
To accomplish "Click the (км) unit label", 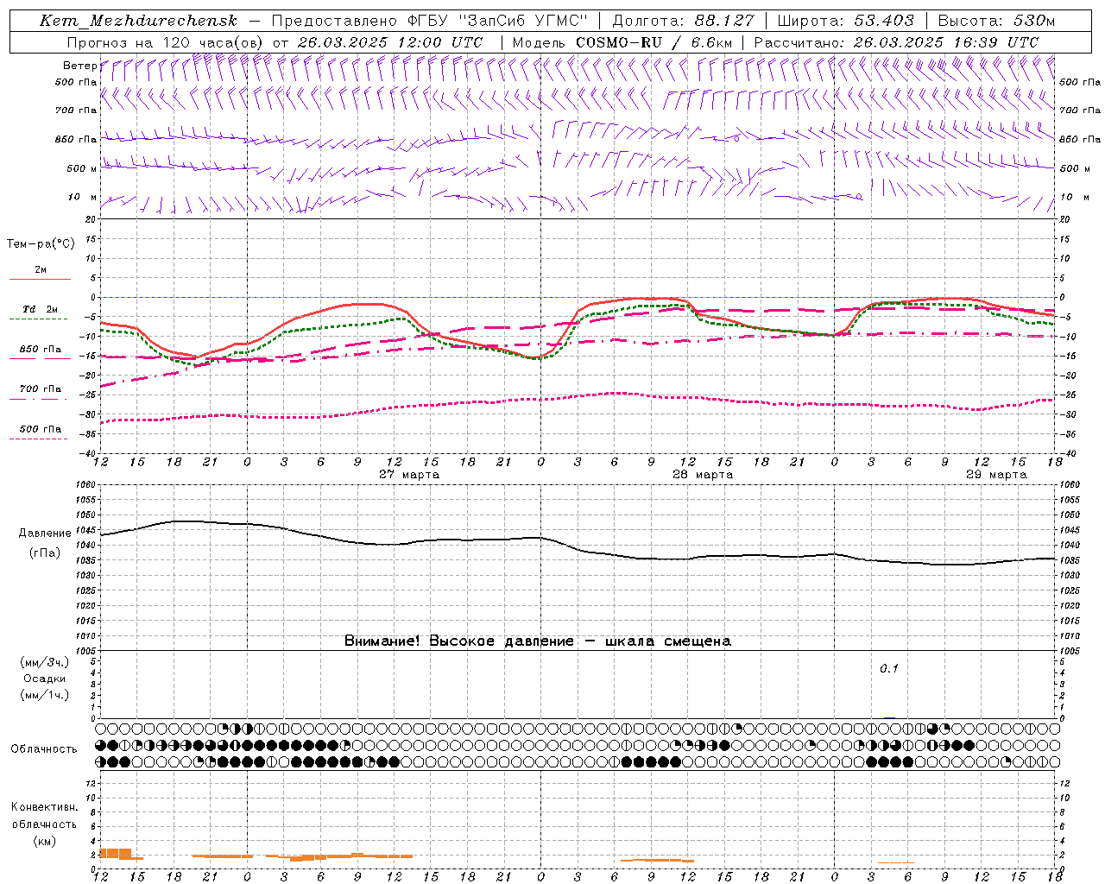I will point(44,841).
